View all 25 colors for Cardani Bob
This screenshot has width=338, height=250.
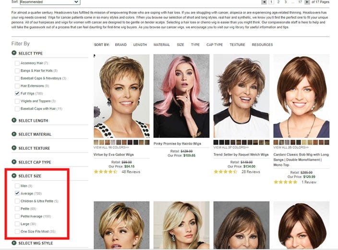(291, 147)
